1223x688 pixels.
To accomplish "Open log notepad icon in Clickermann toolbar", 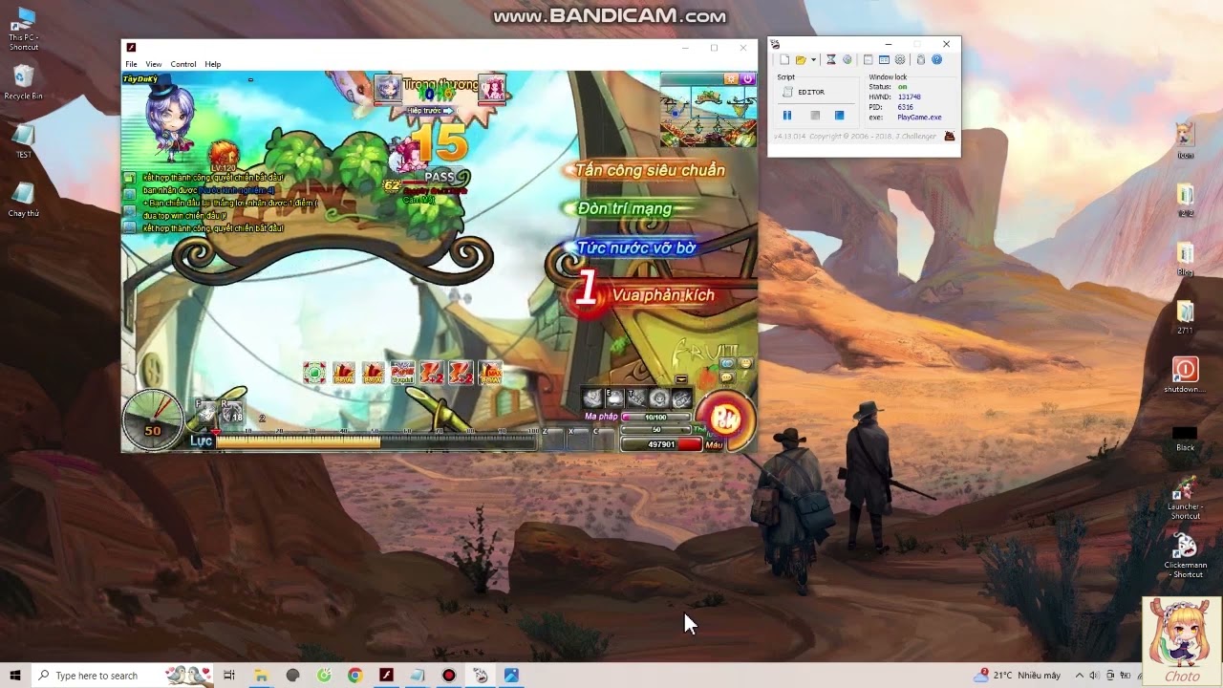I will pos(869,59).
